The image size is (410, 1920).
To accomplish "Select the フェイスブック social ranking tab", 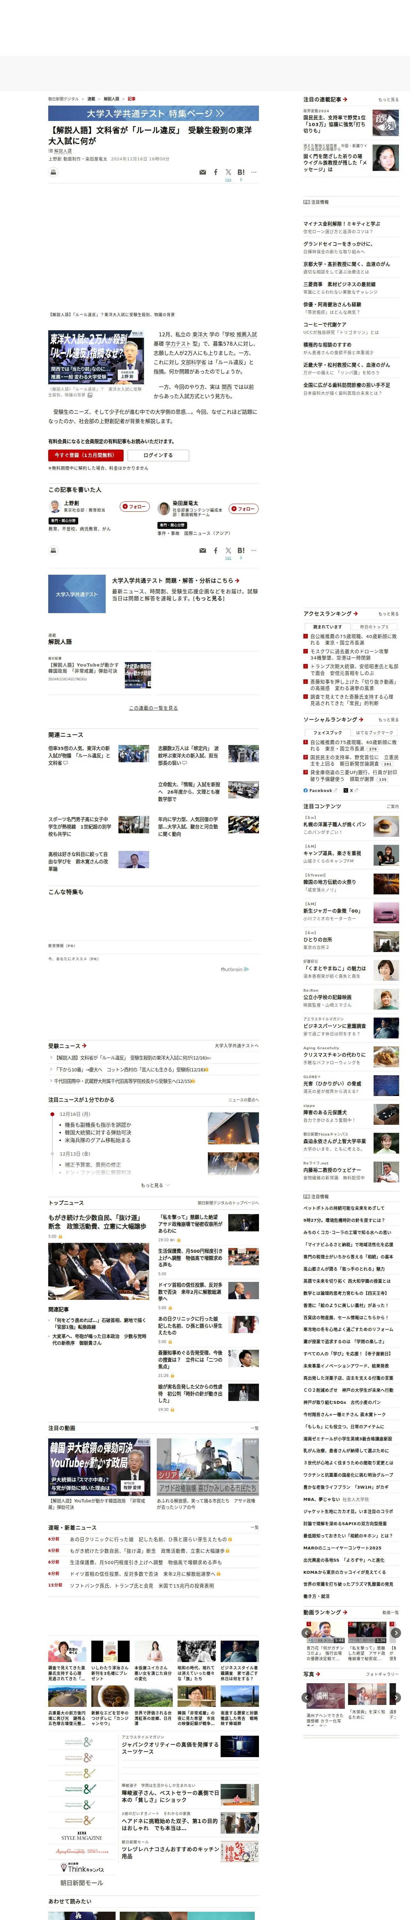I will 327,733.
